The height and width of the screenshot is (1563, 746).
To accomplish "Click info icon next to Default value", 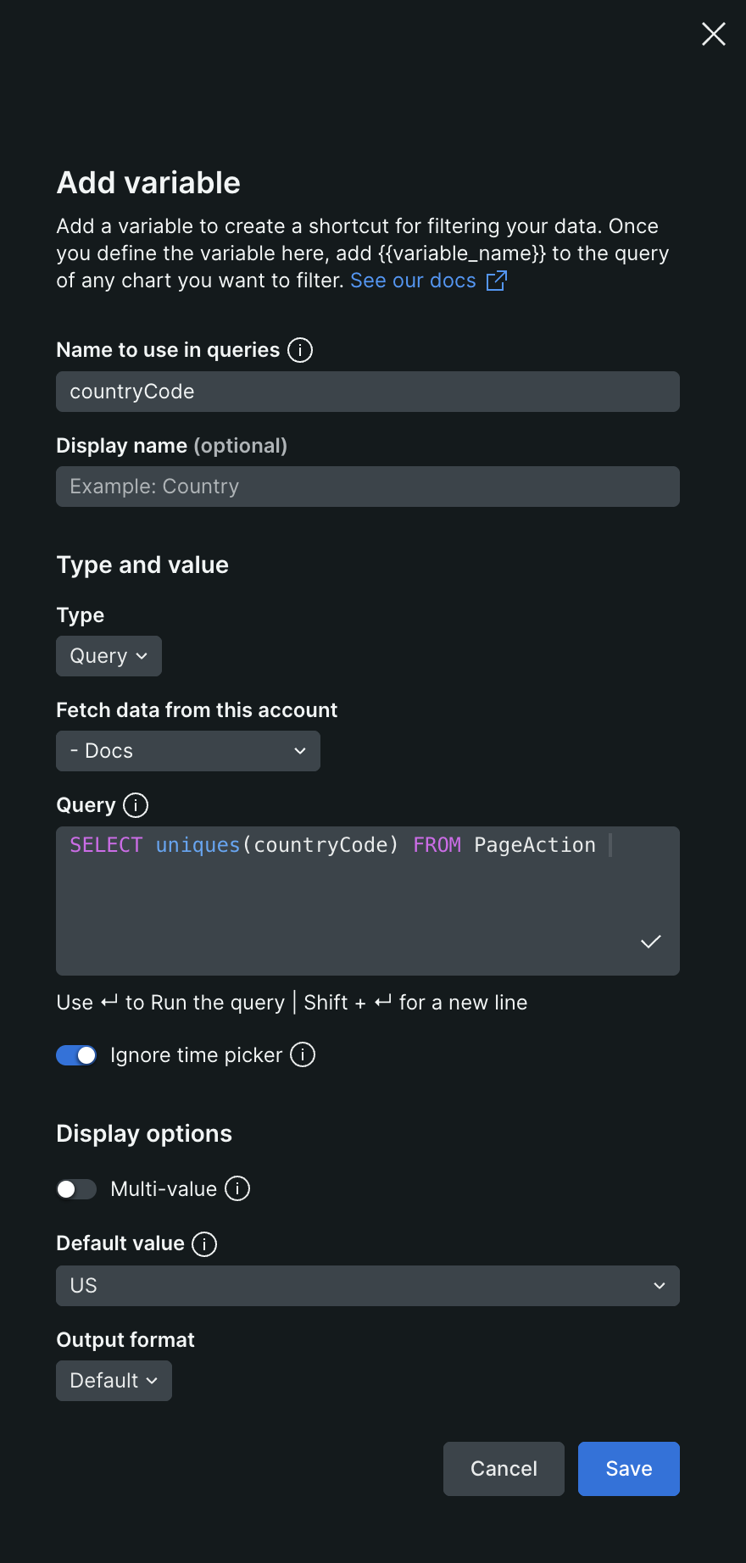I will 204,1243.
